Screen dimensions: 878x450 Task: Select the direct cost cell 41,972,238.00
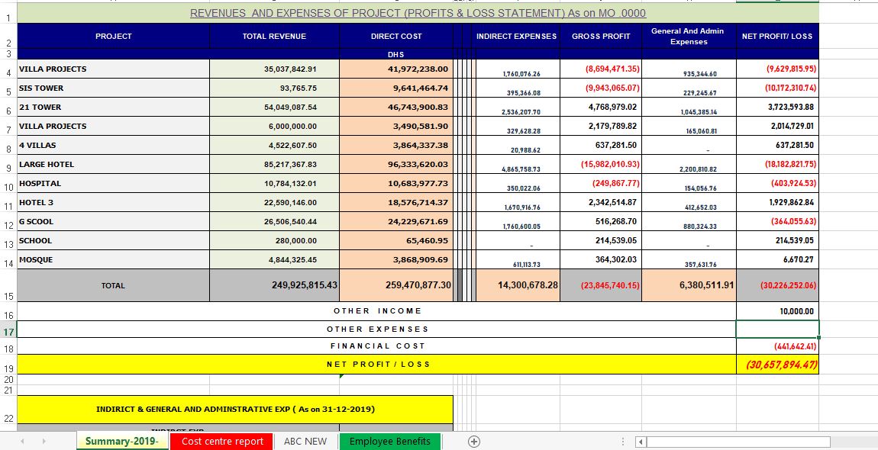point(396,69)
